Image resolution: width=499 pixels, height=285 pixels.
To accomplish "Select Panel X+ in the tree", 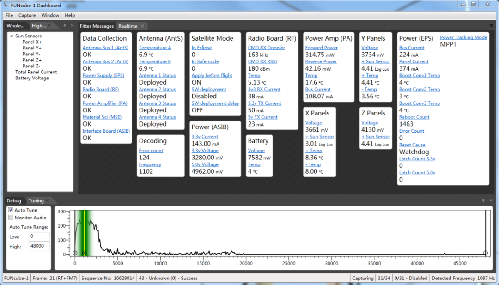I will click(x=32, y=42).
